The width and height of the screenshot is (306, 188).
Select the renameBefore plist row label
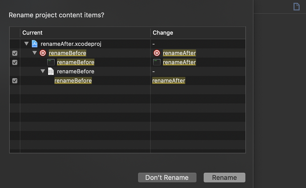pyautogui.click(x=75, y=72)
